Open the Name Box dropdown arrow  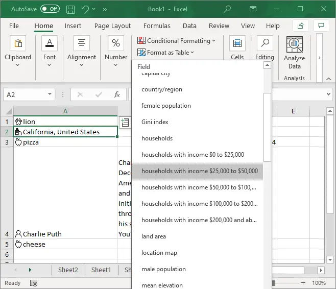tap(50, 94)
